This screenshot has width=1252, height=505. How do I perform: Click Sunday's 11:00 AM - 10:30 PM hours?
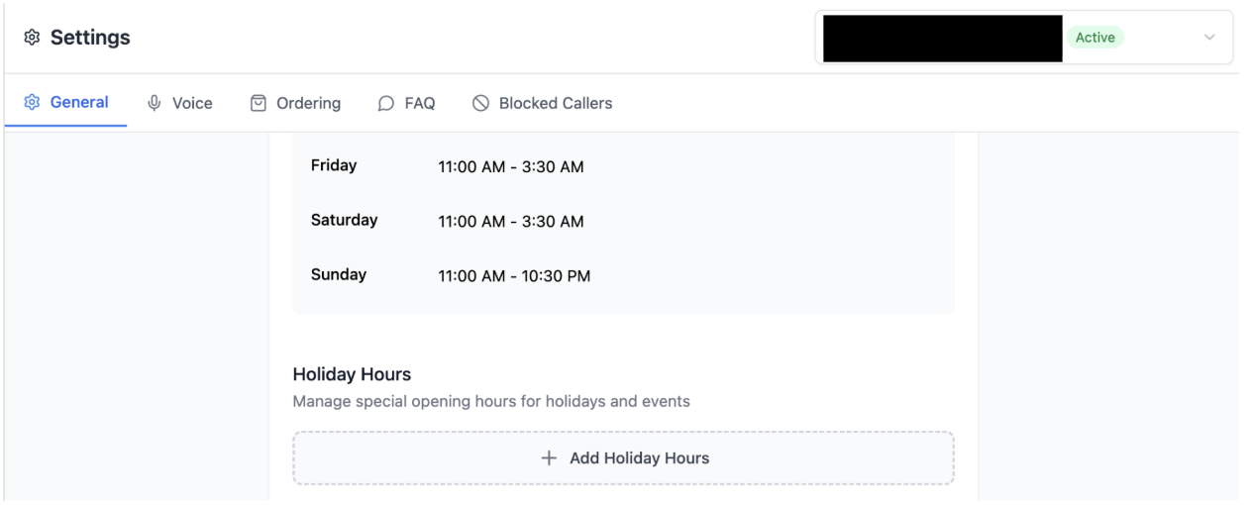click(x=514, y=276)
